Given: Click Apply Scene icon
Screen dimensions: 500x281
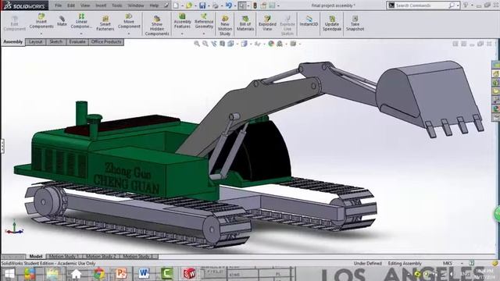Looking at the screenshot, I should coord(280,44).
